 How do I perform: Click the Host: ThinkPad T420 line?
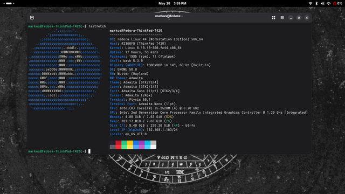(x=138, y=44)
